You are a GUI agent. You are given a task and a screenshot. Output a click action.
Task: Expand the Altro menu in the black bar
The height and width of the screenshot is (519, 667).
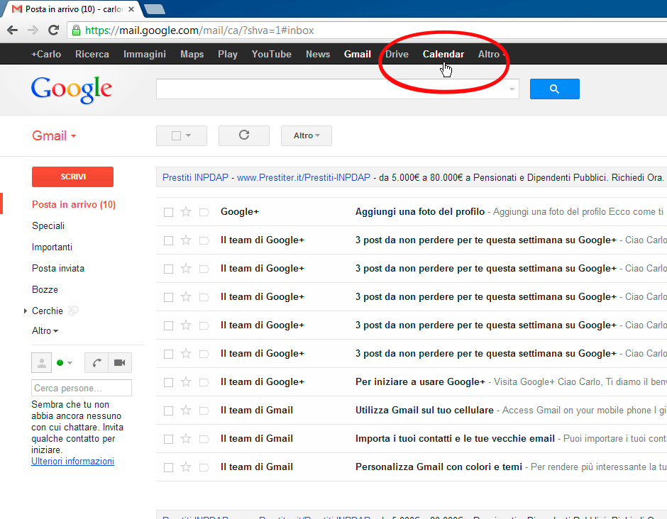pyautogui.click(x=491, y=55)
